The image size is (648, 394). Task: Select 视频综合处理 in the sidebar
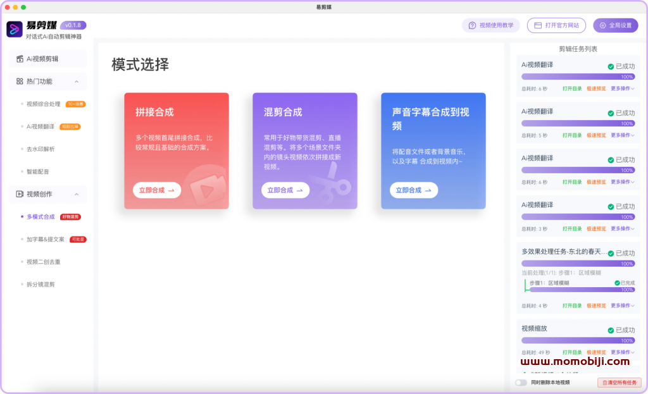[44, 104]
